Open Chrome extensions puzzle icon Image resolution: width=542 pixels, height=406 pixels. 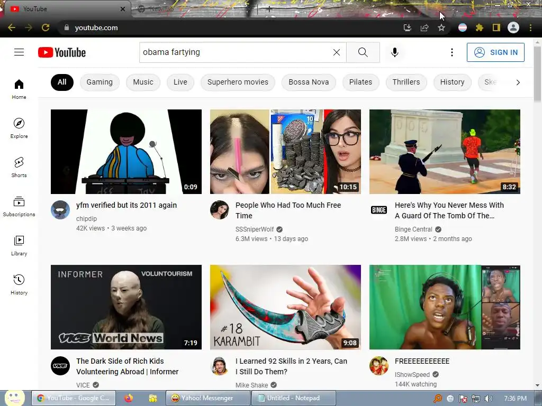(480, 27)
